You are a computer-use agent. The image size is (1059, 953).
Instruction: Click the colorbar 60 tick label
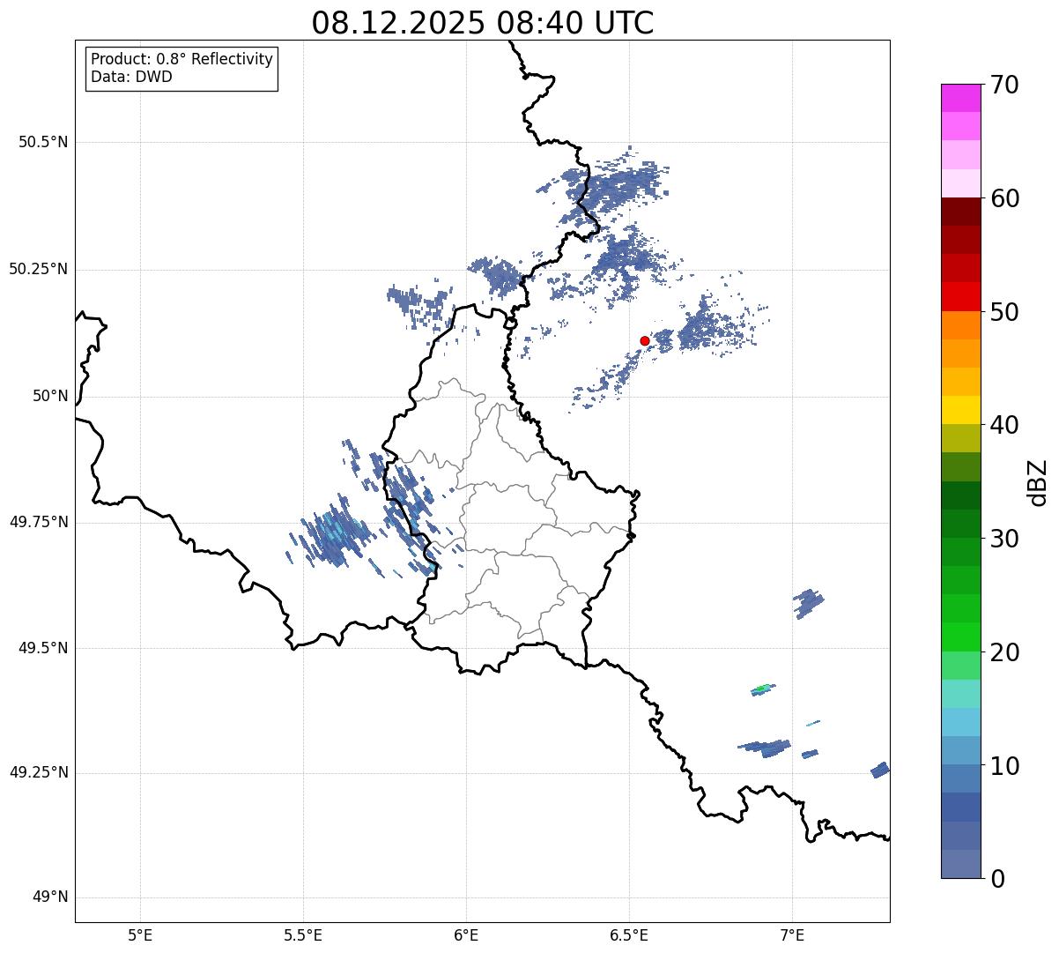pyautogui.click(x=1004, y=198)
